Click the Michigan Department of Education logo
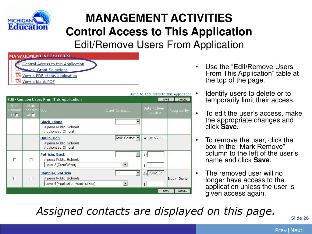 tap(29, 20)
